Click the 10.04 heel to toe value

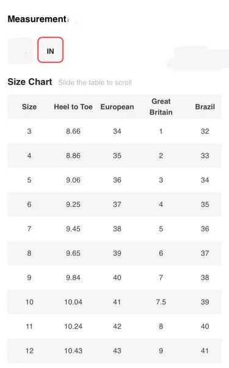[x=73, y=302]
